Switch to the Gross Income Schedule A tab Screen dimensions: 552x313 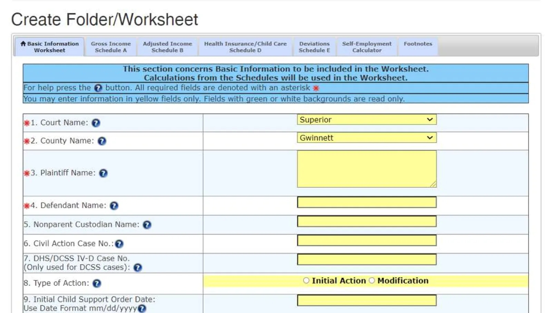110,47
